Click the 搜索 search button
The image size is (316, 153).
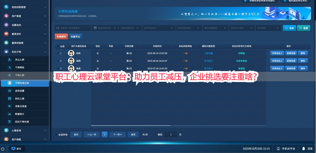(290, 28)
